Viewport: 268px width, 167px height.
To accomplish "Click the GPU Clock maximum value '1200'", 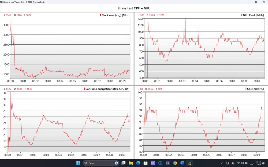I will (162, 15).
